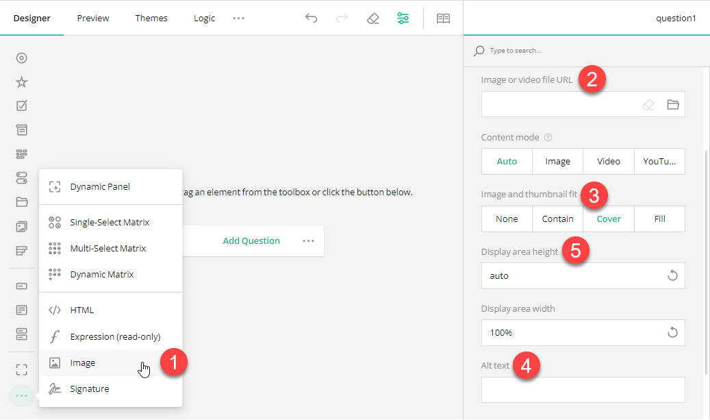This screenshot has width=710, height=420.
Task: Select the Rating star question icon
Action: point(21,82)
